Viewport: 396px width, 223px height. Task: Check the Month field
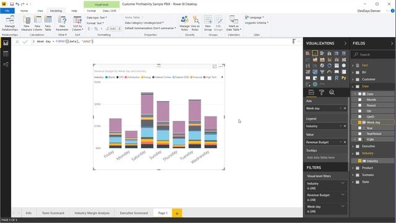(360, 100)
